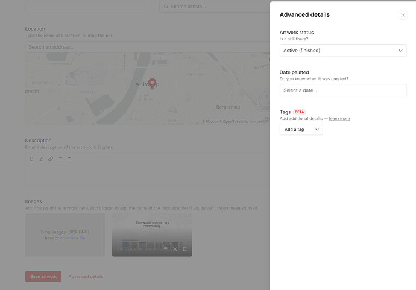Viewport: 416px width, 290px height.
Task: Click the red map pin on Antwerp
Action: coord(152,83)
